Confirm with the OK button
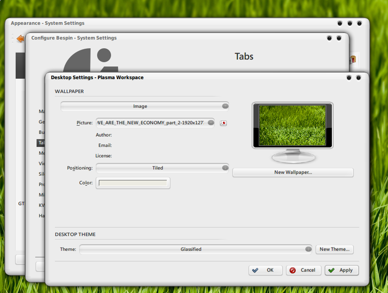The width and height of the screenshot is (388, 293). pos(265,270)
